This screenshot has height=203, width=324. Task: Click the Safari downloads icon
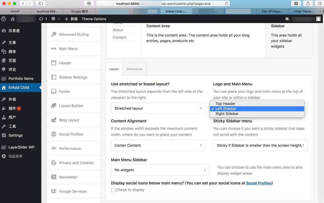click(x=296, y=3)
